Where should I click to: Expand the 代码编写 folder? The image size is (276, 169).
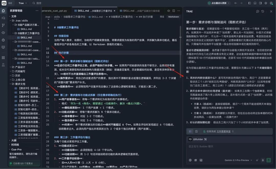click(x=10, y=71)
